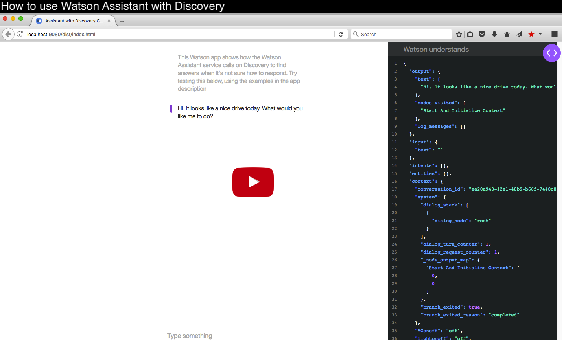The height and width of the screenshot is (340, 564).
Task: Click the "conversation_id" key on line 17
Action: pos(439,189)
